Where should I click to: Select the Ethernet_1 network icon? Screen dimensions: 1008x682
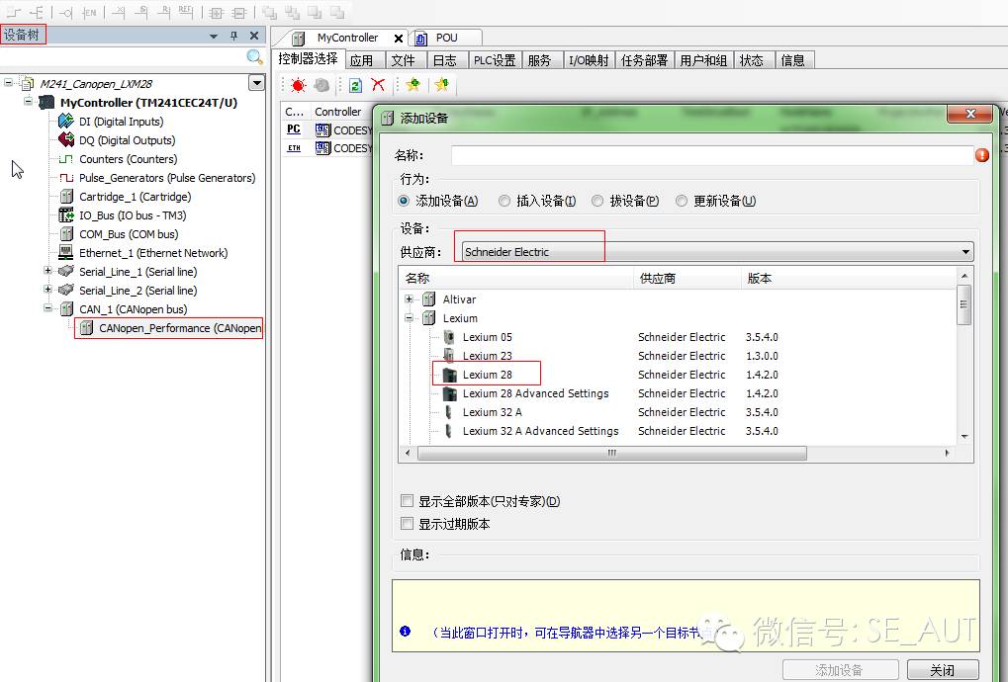tap(65, 252)
